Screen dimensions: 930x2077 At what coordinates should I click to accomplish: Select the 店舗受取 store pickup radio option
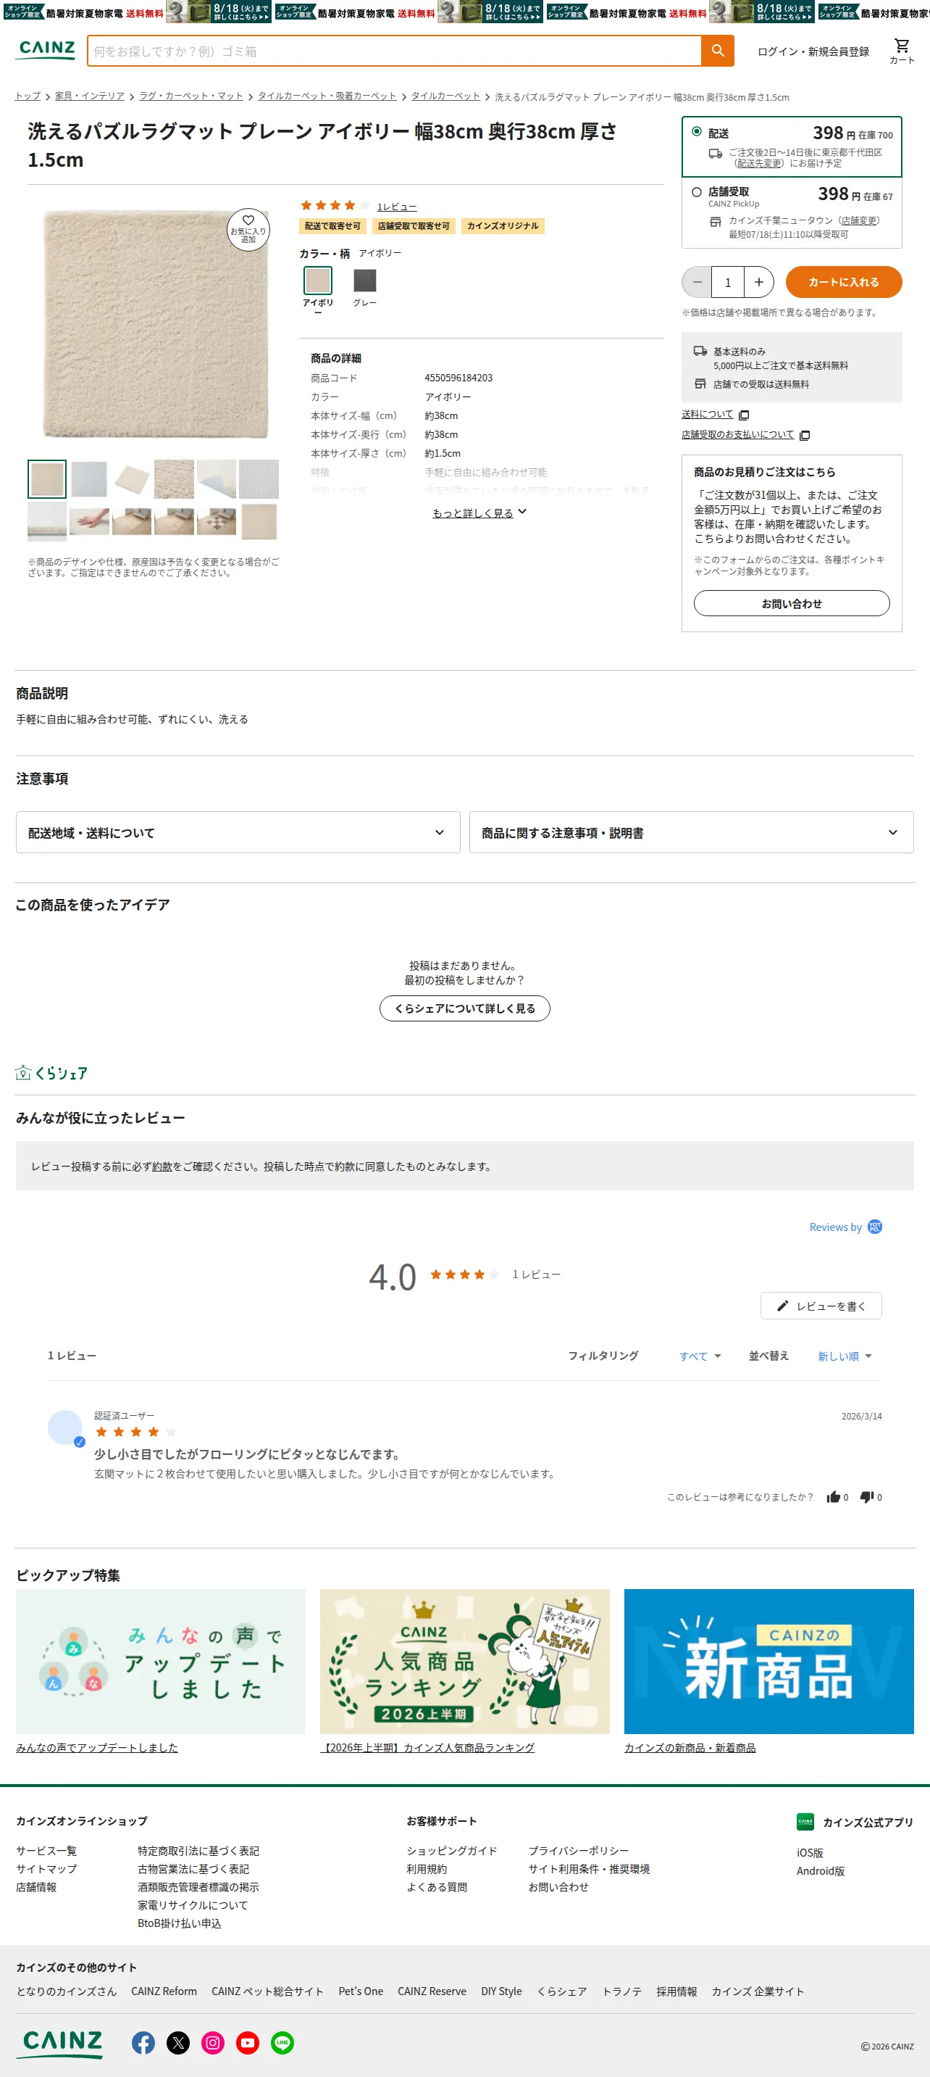(697, 192)
